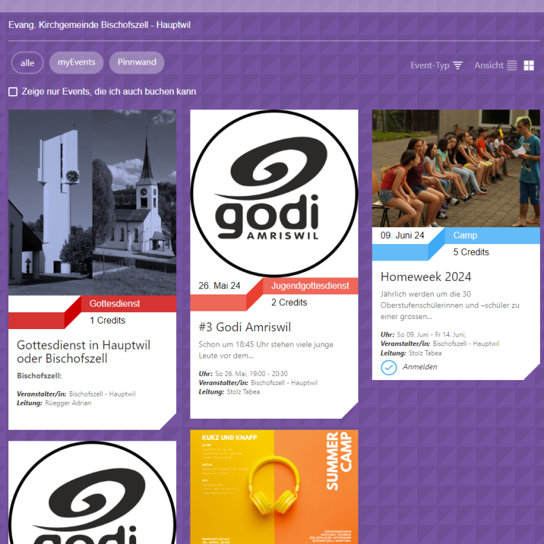Enable 'Zeige nur Events' checkbox
This screenshot has width=544, height=544.
tap(13, 92)
